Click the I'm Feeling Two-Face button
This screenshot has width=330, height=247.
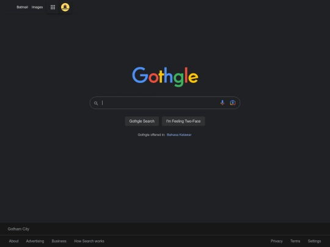click(183, 121)
